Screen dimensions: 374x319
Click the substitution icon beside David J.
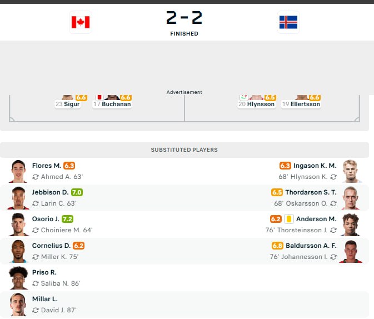tap(36, 310)
